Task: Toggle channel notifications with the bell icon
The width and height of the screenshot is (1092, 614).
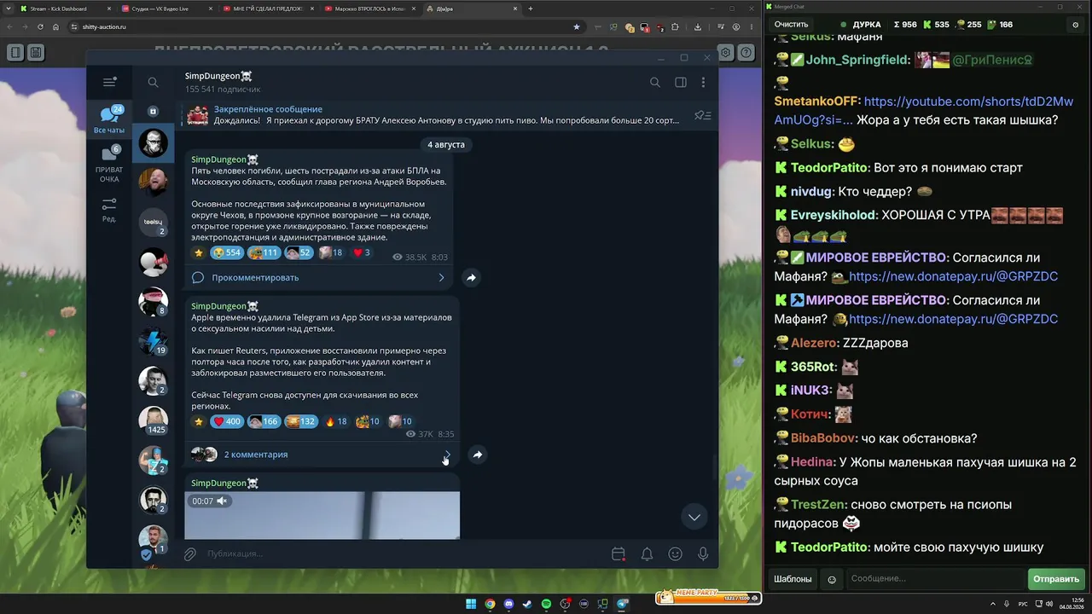Action: [647, 554]
